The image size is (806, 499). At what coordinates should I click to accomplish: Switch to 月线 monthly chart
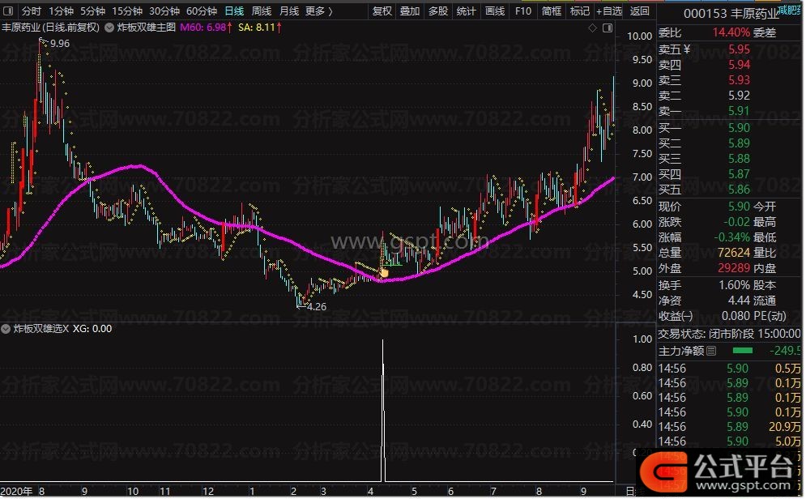pos(289,11)
